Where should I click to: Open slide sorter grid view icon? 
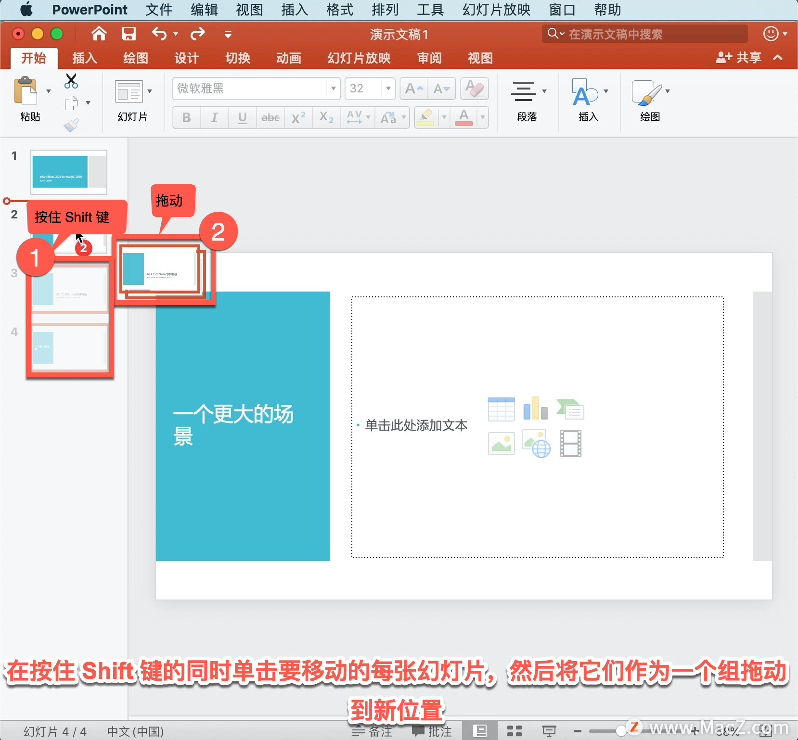(514, 731)
